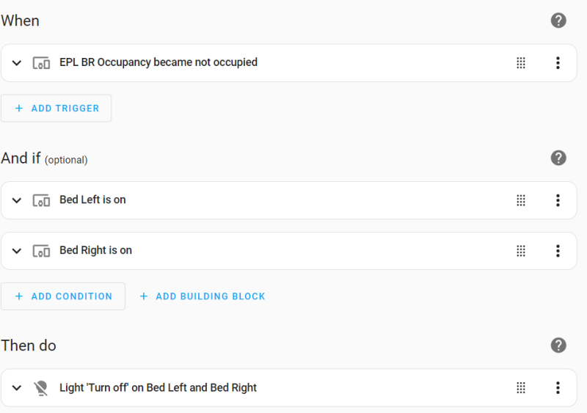Click drag handle on Light Turn off action
The image size is (587, 413).
tap(521, 388)
